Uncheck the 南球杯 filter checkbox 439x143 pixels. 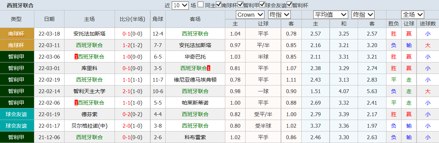tap(219, 5)
